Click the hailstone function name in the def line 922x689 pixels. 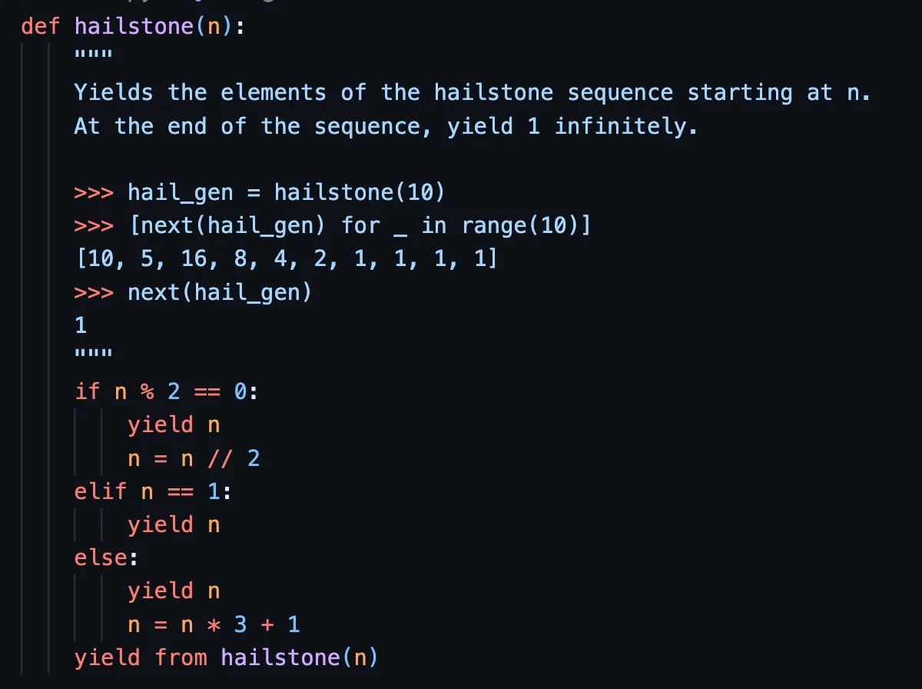pyautogui.click(x=134, y=26)
